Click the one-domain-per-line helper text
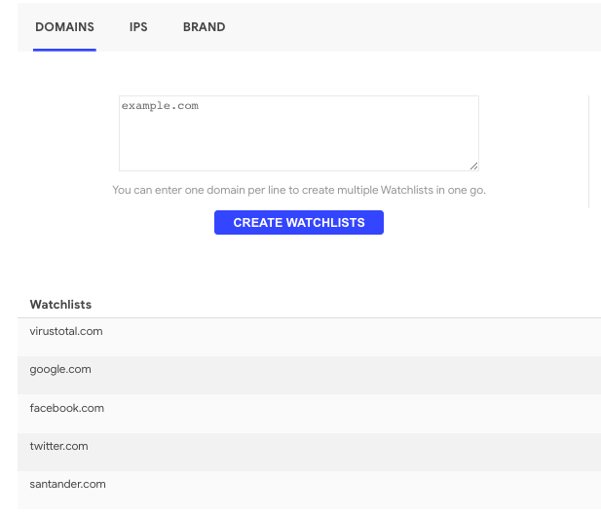Image resolution: width=601 pixels, height=516 pixels. (x=298, y=190)
